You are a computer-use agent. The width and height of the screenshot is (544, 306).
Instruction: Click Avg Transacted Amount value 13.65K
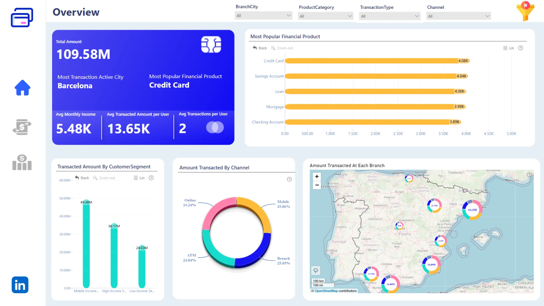point(129,129)
